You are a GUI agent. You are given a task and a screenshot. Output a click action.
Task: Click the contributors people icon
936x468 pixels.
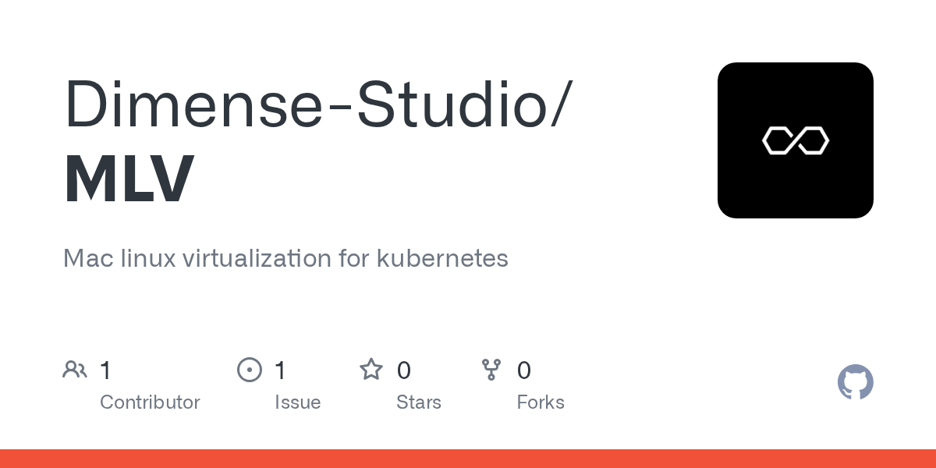(x=75, y=370)
